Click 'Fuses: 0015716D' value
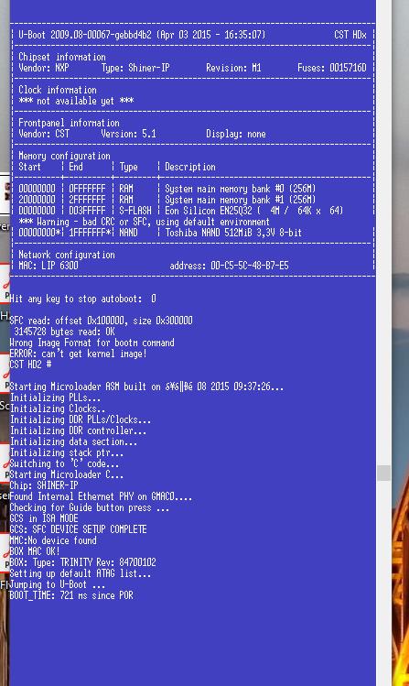409x686 pixels. click(x=332, y=68)
